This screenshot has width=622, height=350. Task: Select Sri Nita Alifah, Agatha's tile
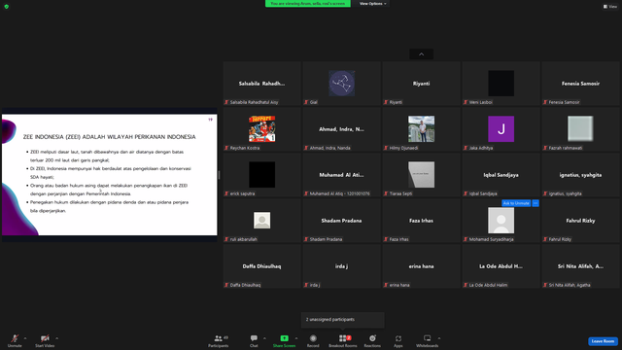(x=580, y=265)
